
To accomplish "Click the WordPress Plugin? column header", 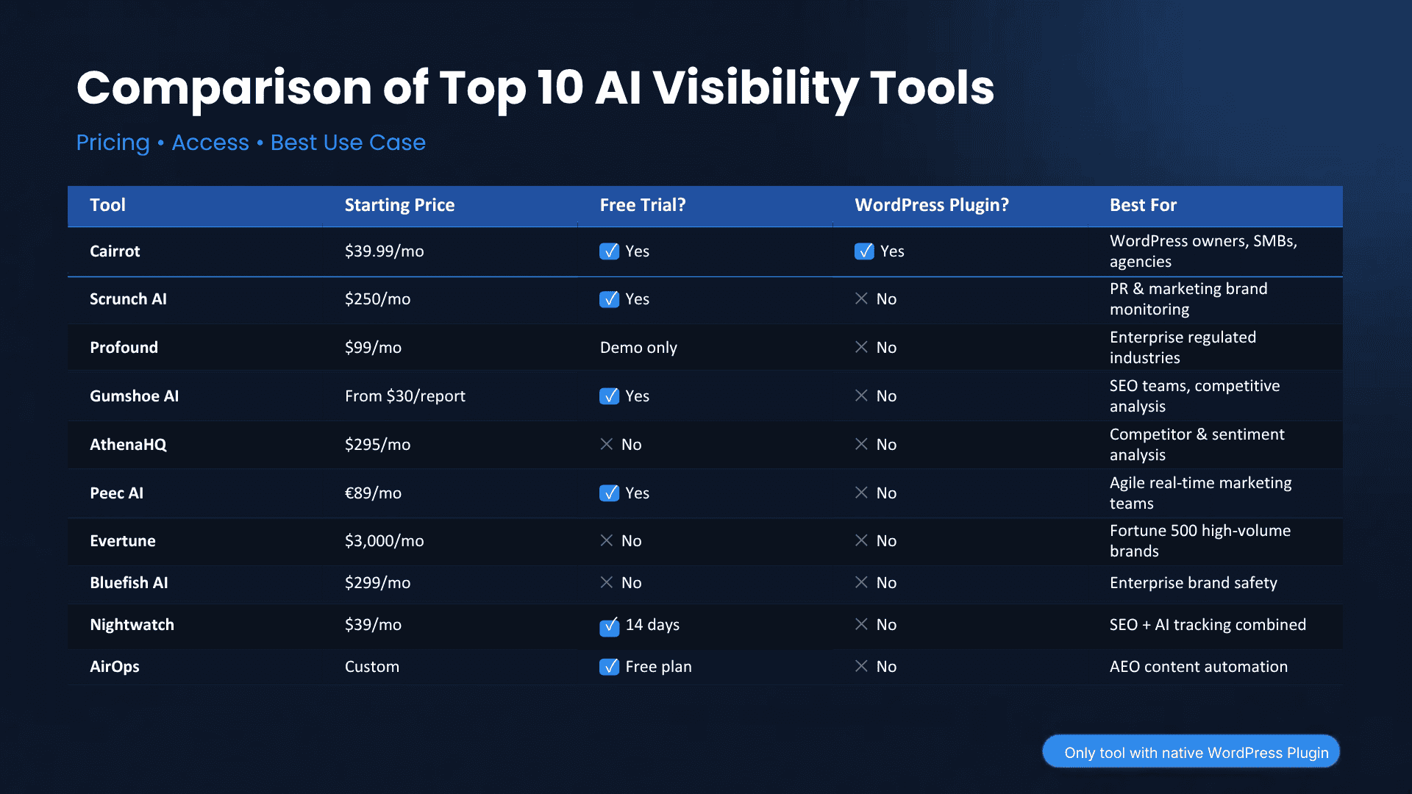I will [x=932, y=205].
